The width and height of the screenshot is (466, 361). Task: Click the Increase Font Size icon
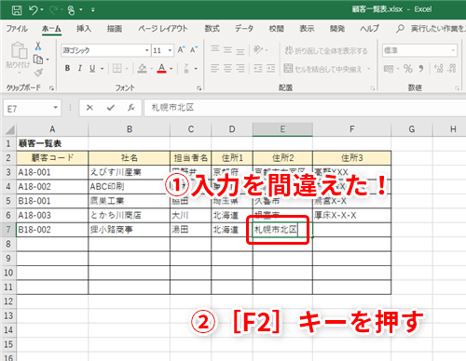click(x=181, y=50)
